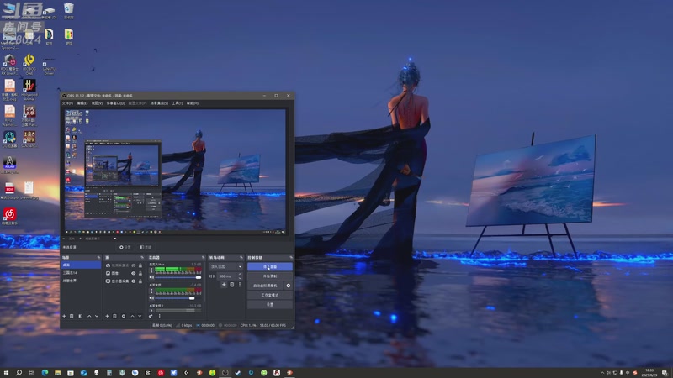Open Settings button in Controls panel
This screenshot has width=673, height=378.
[x=270, y=304]
